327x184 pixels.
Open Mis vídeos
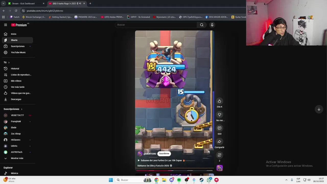point(17,81)
